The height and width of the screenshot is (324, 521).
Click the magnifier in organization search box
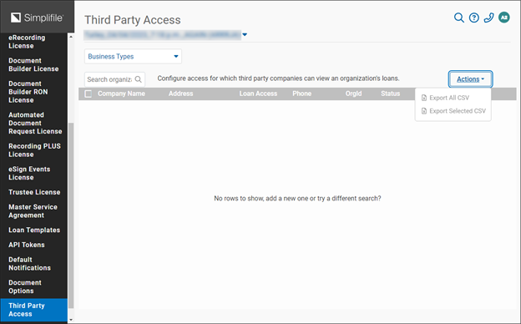point(139,79)
